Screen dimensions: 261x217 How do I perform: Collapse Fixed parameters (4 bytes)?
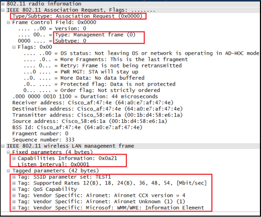tap(8, 152)
